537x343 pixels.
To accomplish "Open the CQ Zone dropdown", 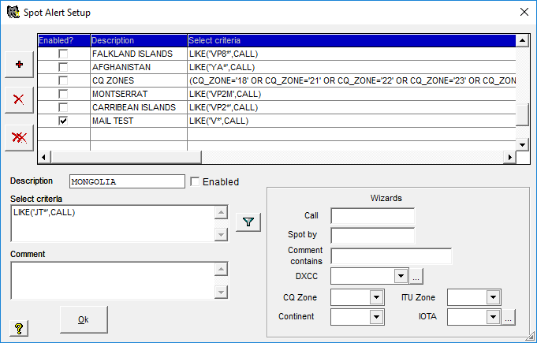I will [375, 297].
